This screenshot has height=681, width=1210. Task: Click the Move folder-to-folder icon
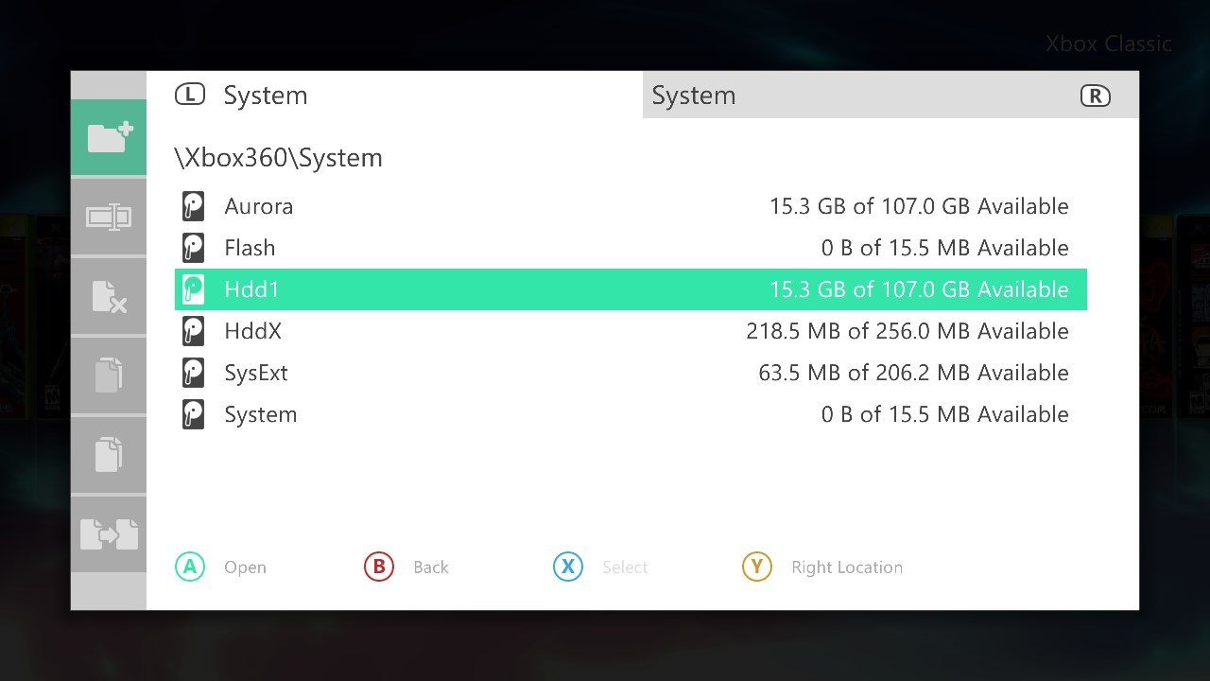109,534
